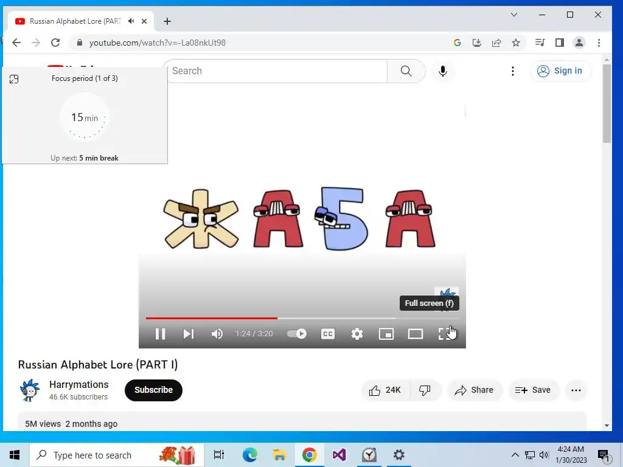Select the Russian Alphabet Lore tab
Screen dimensions: 623x467
coord(81,21)
